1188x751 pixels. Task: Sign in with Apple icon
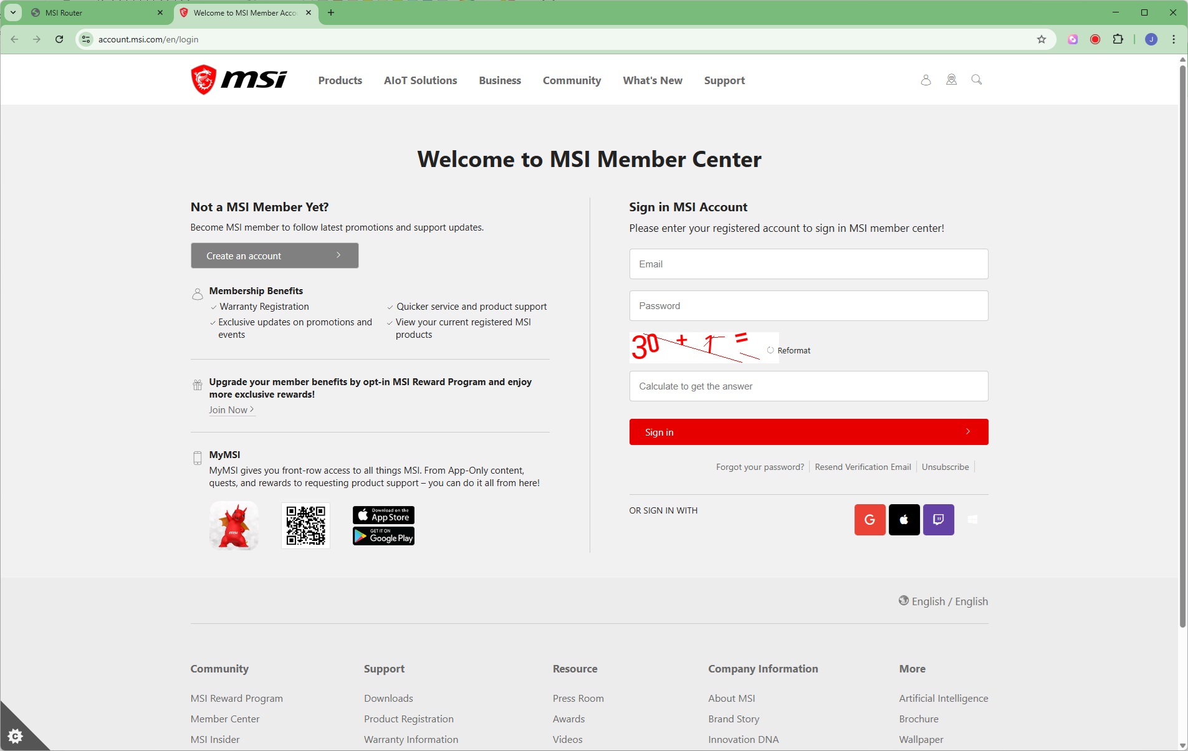tap(904, 520)
